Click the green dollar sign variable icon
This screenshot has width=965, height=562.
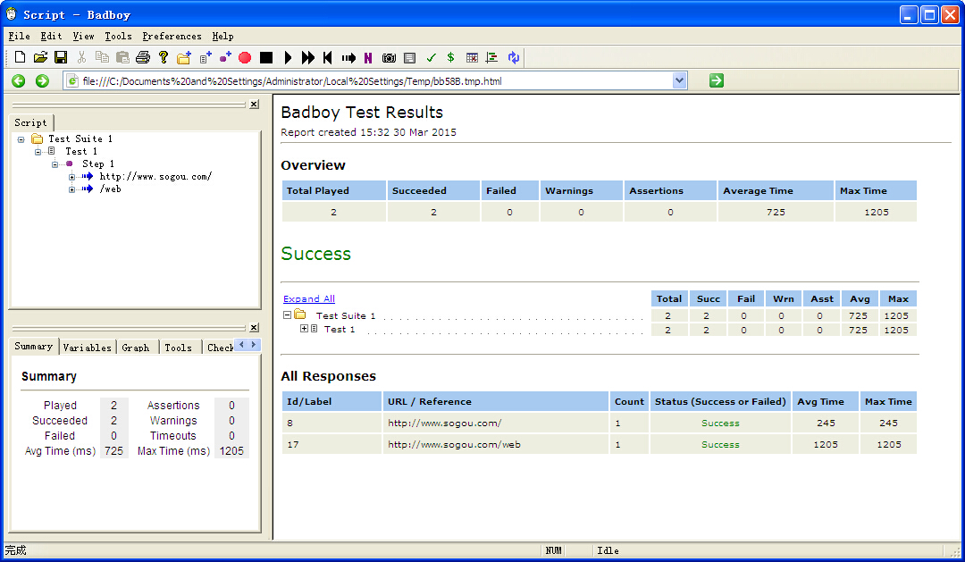(450, 58)
